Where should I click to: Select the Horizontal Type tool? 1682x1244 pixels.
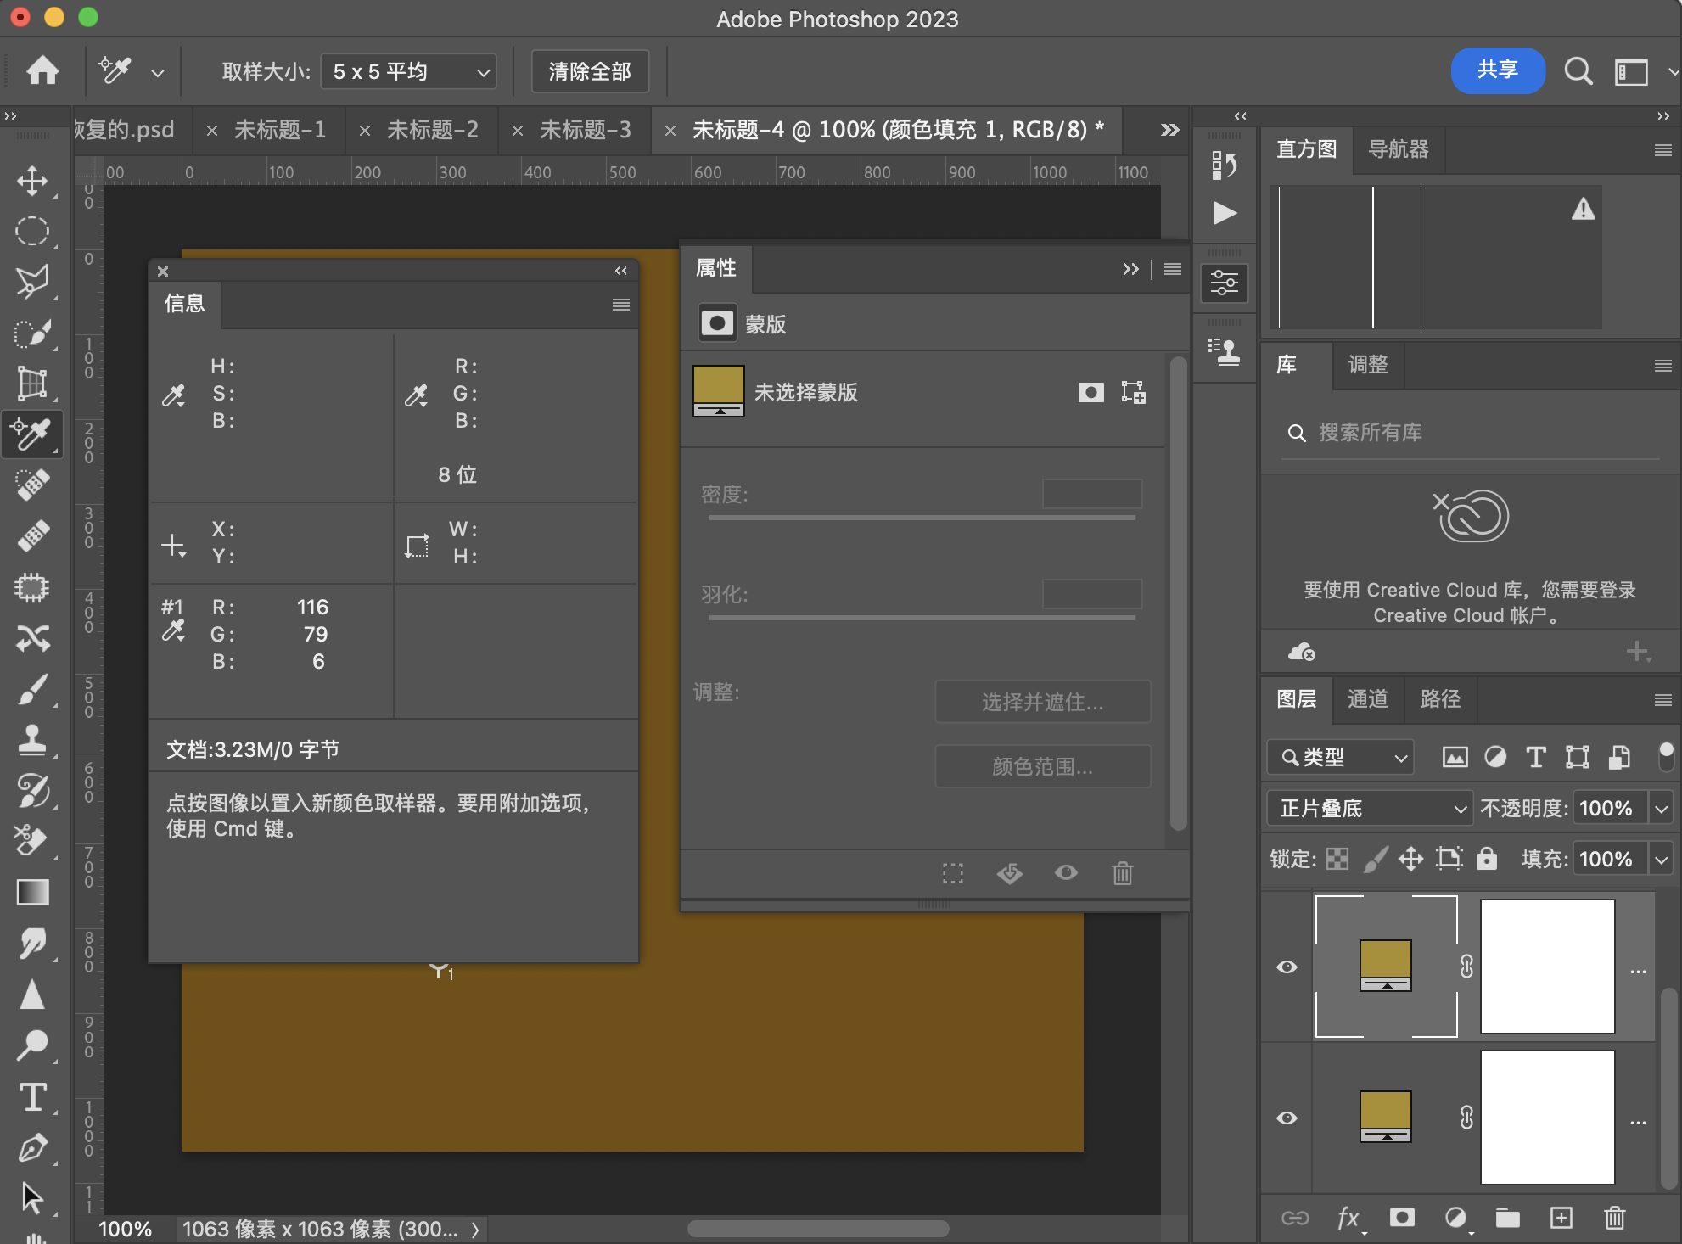pyautogui.click(x=32, y=1096)
